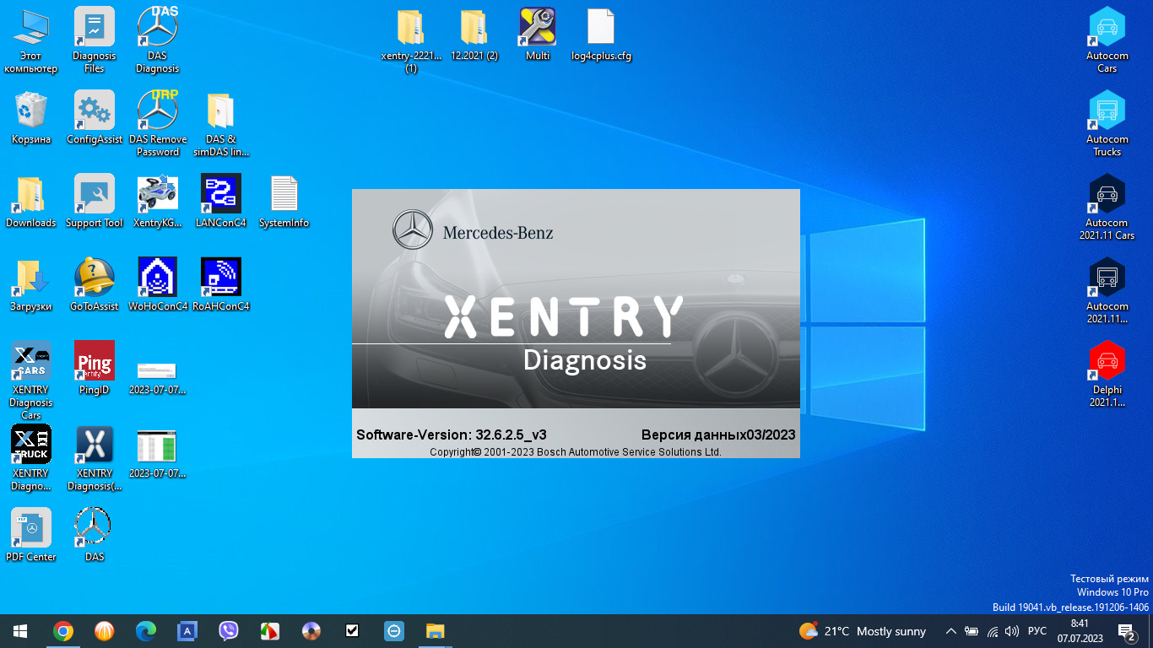The image size is (1153, 648).
Task: Select the log4cplus.cfg file
Action: click(601, 34)
